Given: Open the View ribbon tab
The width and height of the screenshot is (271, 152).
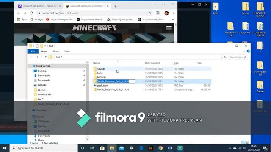Looking at the screenshot, I should [67, 51].
